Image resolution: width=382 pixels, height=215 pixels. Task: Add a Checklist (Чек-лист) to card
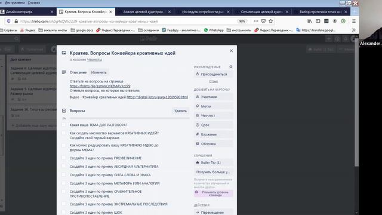(214, 115)
